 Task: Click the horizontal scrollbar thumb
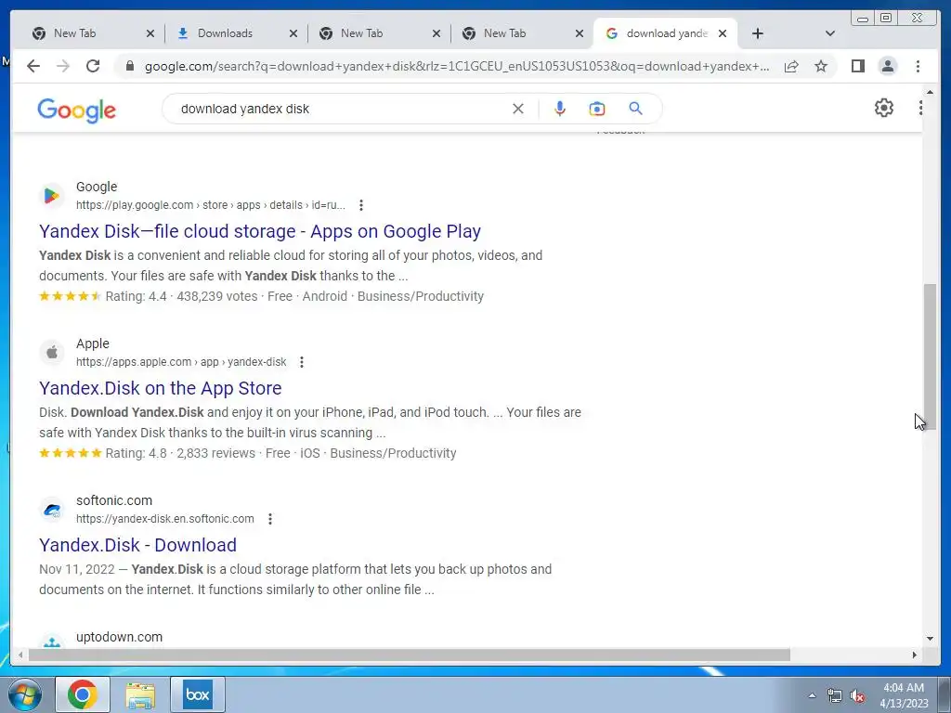[x=410, y=655]
